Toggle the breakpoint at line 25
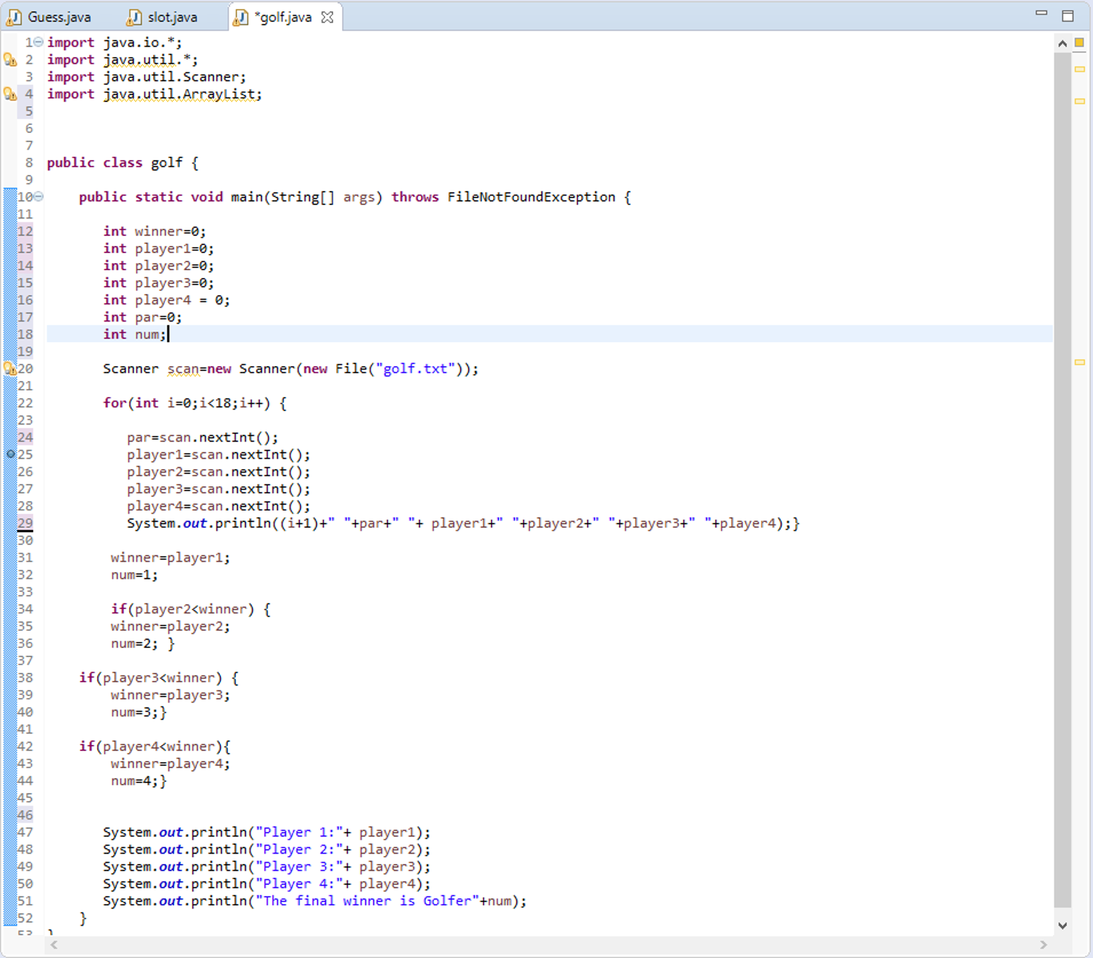 (10, 454)
